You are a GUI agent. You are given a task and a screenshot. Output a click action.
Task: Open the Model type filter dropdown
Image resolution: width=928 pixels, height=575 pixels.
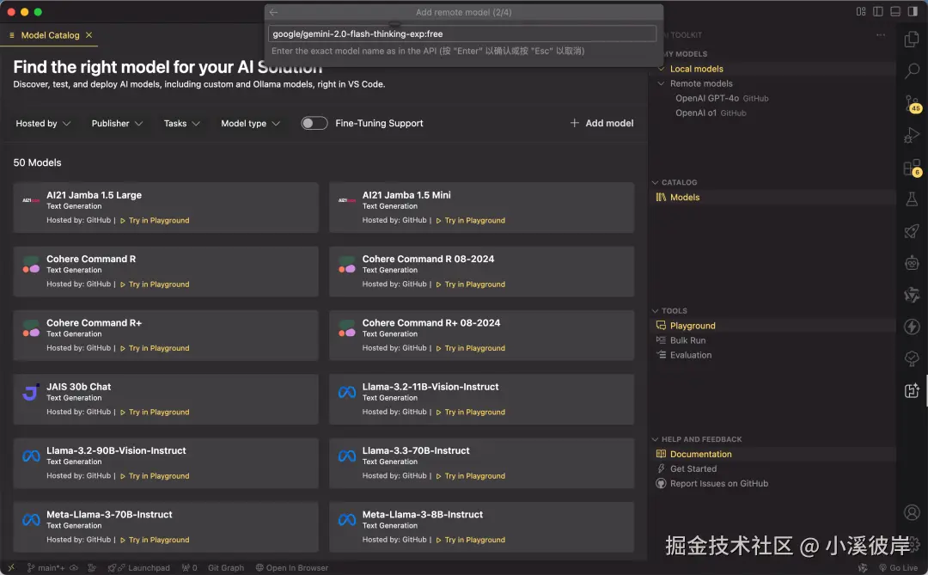[250, 123]
